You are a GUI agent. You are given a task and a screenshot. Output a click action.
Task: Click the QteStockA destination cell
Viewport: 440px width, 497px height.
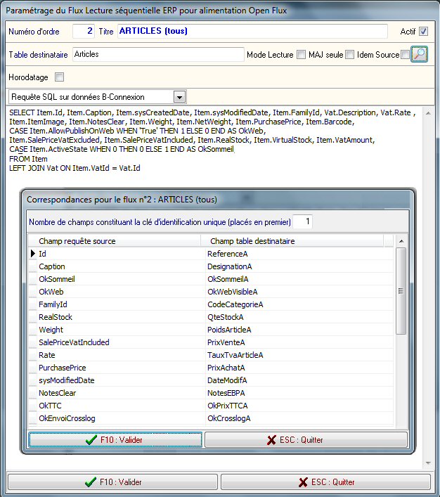tap(299, 317)
